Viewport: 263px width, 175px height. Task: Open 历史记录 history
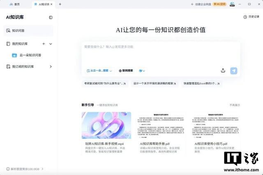tap(251, 17)
